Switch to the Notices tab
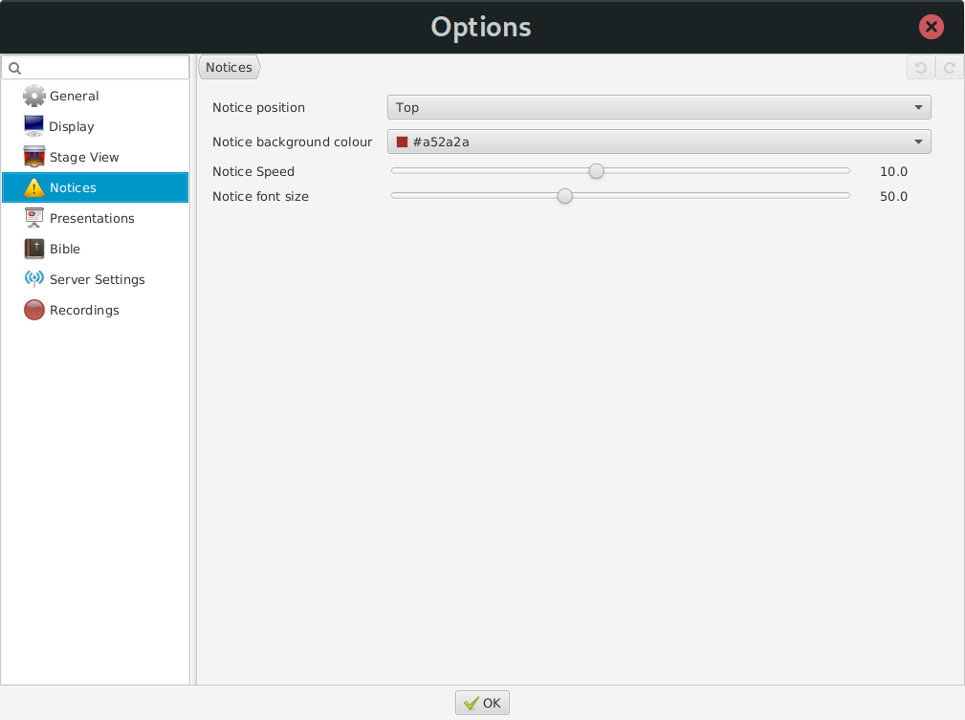 click(x=229, y=67)
